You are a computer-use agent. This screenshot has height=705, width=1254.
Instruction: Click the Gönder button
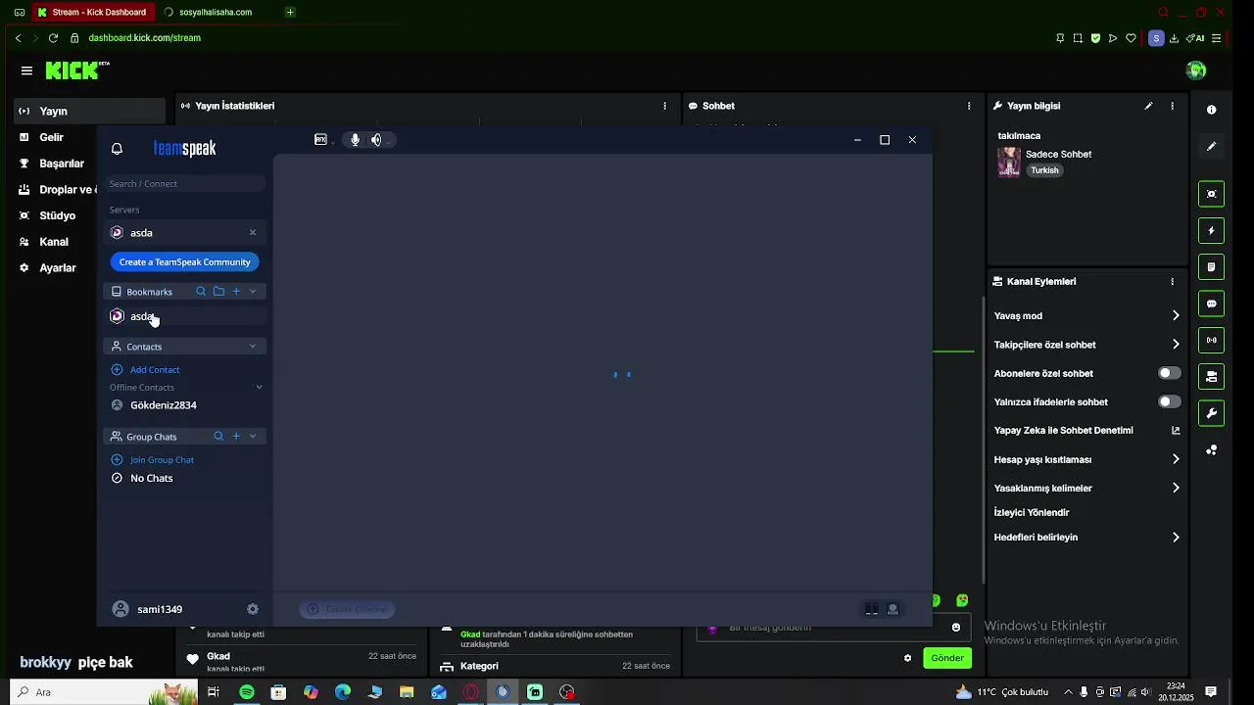click(946, 658)
